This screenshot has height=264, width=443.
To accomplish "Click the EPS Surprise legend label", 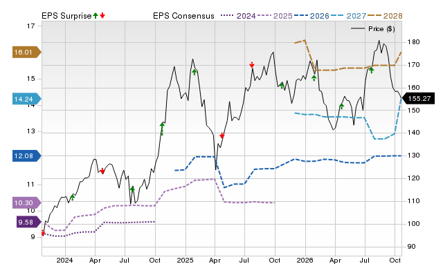I will click(x=66, y=16).
